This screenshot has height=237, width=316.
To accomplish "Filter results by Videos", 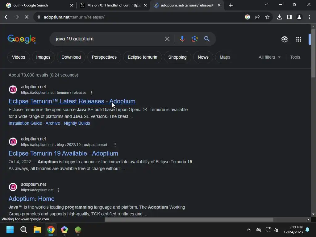I will click(19, 57).
